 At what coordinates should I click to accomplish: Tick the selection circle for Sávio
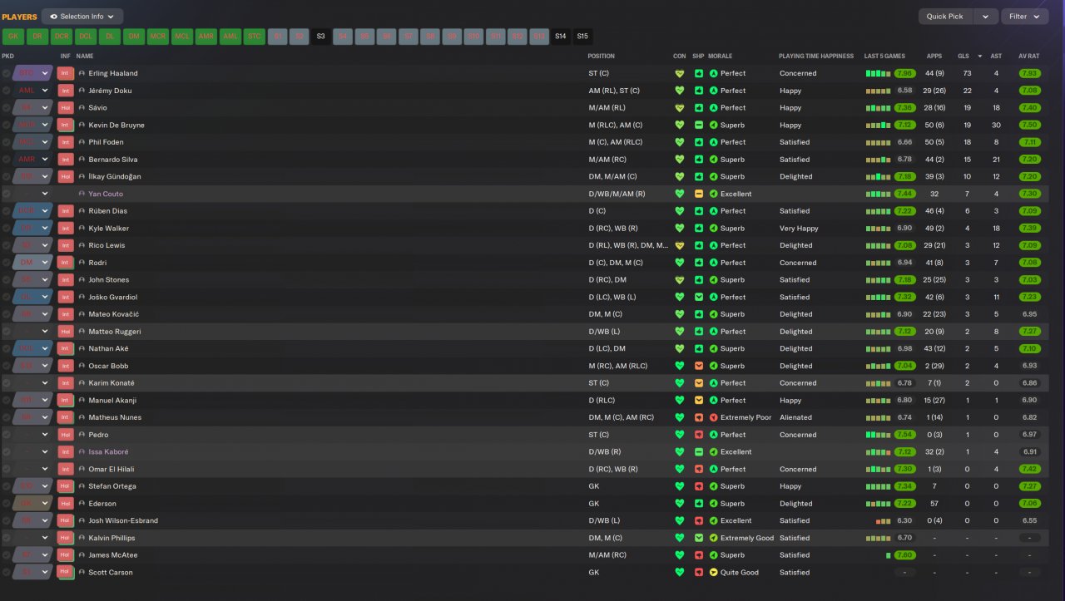point(7,107)
